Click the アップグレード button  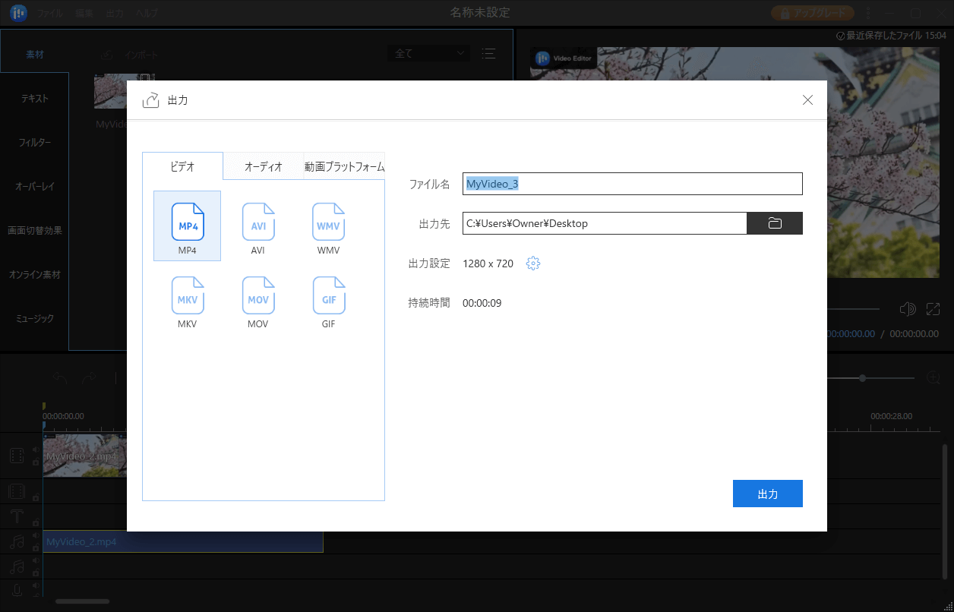812,12
